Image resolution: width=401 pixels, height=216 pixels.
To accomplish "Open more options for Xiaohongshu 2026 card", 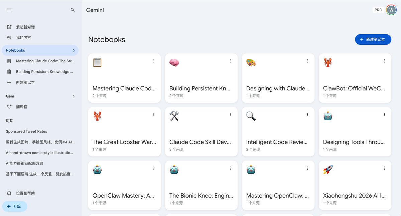I will point(384,168).
